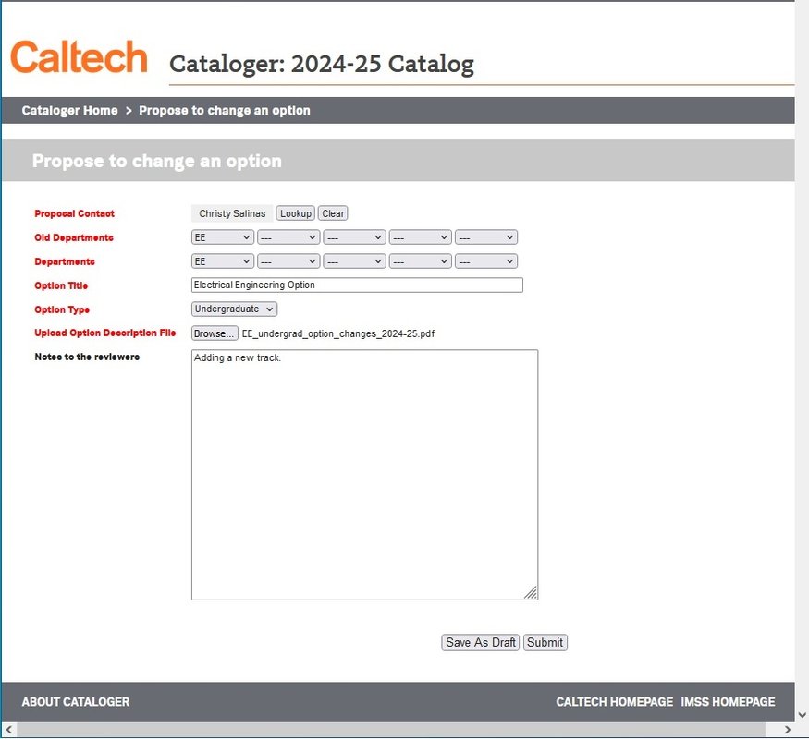Click the Caltech logo
Screen dimensions: 809x739
click(x=79, y=57)
